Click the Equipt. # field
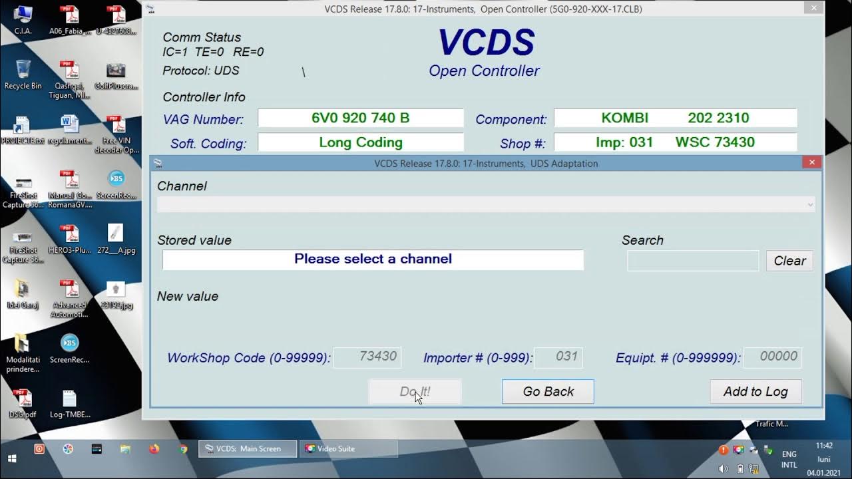 point(773,357)
